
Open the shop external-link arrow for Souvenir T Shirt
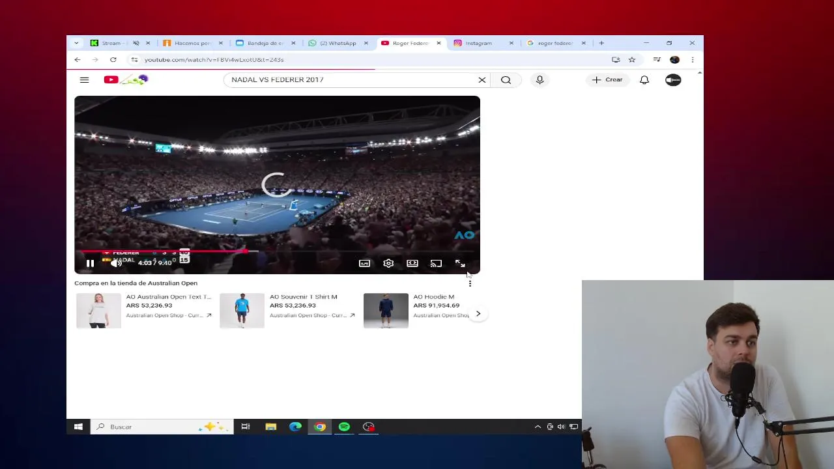pos(352,315)
